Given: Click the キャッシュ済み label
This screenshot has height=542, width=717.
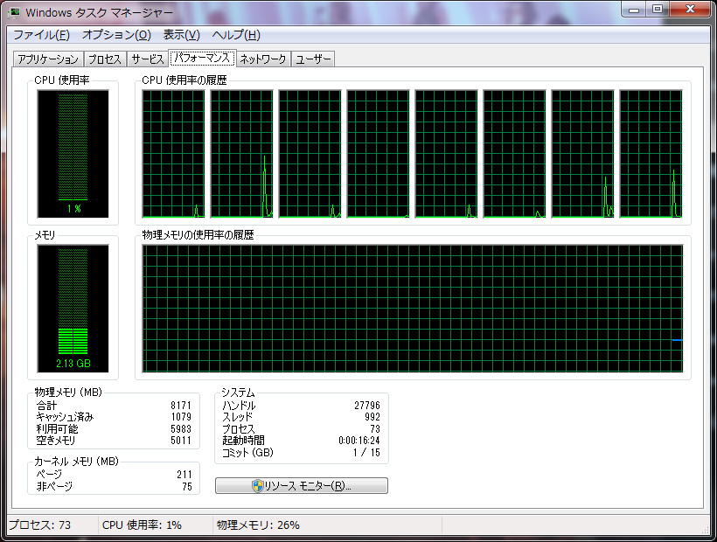Looking at the screenshot, I should tap(65, 417).
